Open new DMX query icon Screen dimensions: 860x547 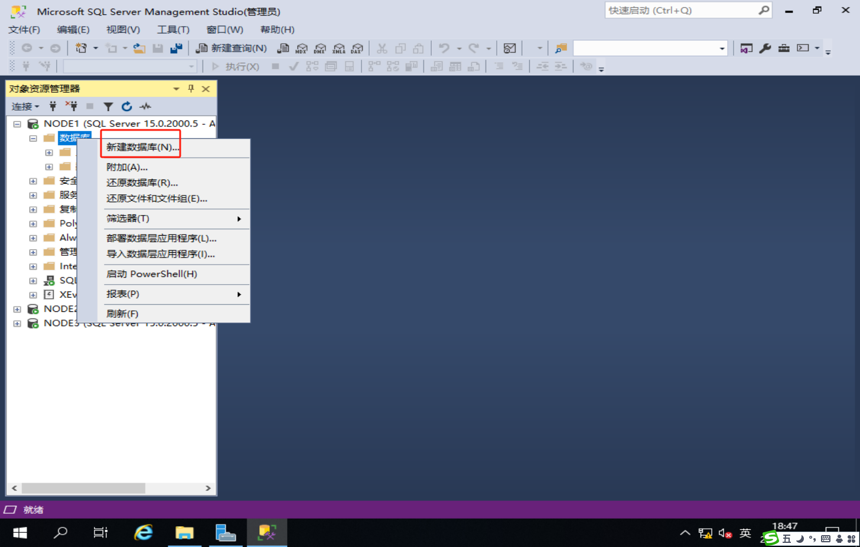(x=320, y=48)
